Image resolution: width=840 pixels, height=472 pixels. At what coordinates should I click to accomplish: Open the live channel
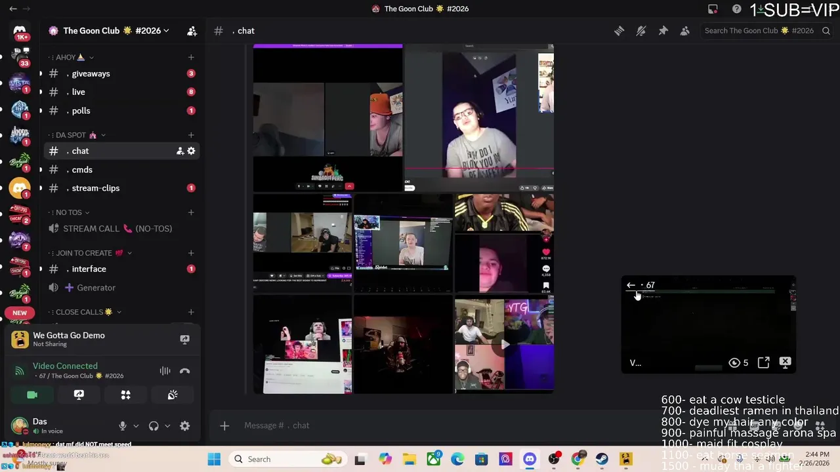pos(121,92)
